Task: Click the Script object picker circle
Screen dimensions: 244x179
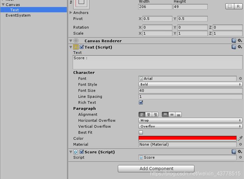Action: point(240,157)
